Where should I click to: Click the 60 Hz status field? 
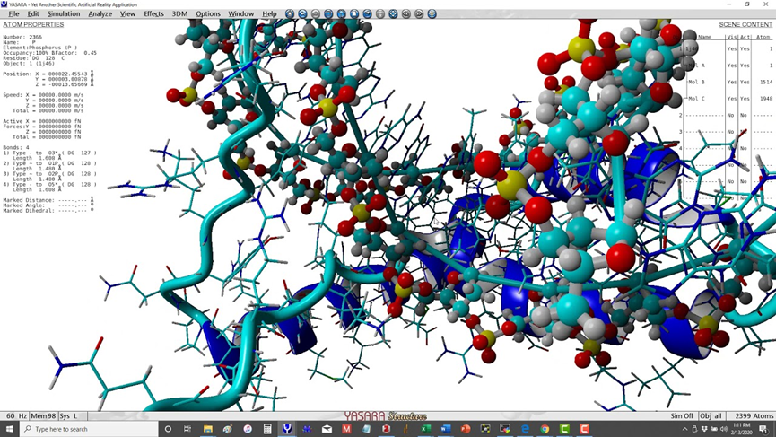pyautogui.click(x=17, y=415)
